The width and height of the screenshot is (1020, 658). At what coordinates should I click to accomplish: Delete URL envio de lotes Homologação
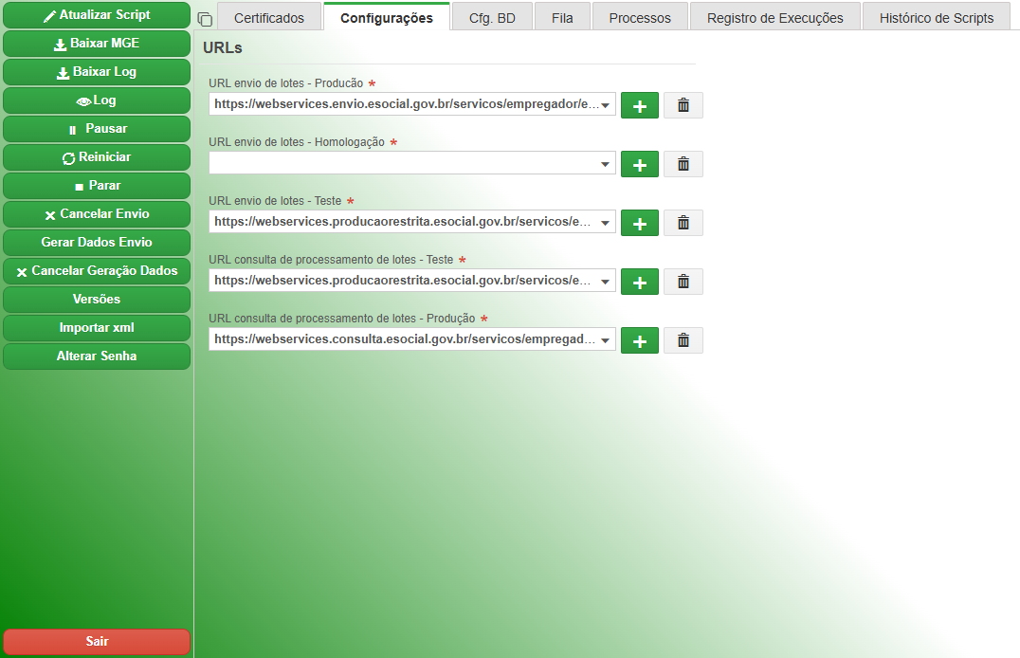tap(683, 164)
